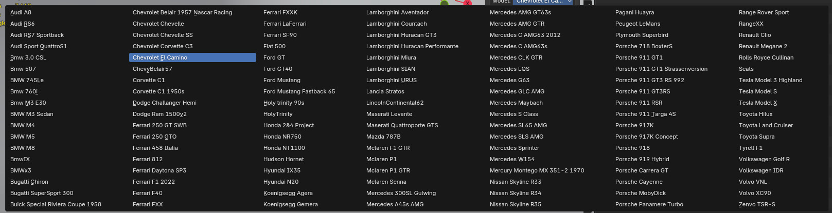832x213 pixels.
Task: Select Chevrolet Belair 1957 Nascar Racing
Action: (x=182, y=12)
